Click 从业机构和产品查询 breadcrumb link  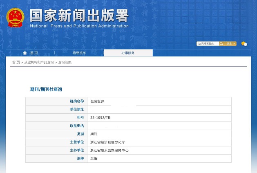[x=39, y=62]
